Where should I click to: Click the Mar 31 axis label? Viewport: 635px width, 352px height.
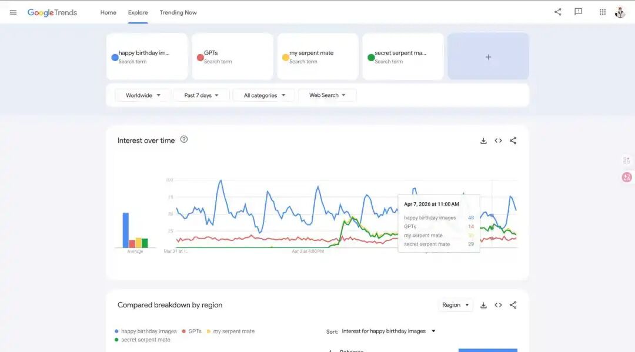click(x=175, y=252)
